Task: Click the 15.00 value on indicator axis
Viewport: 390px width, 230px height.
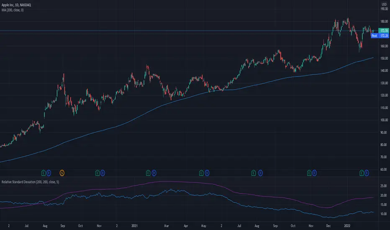Action: 384,204
